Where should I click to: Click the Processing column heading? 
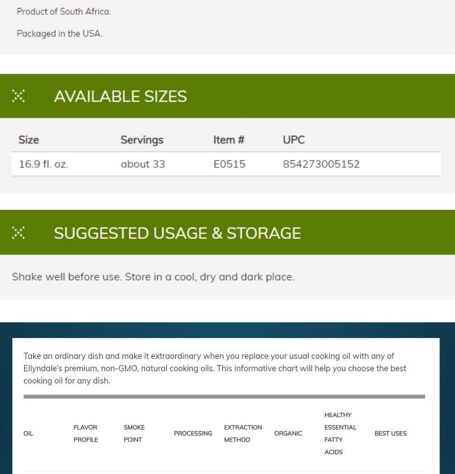click(x=193, y=434)
